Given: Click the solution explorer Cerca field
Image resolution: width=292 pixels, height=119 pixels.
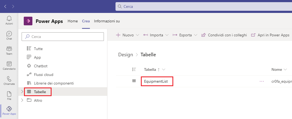Looking at the screenshot, I should (63, 37).
